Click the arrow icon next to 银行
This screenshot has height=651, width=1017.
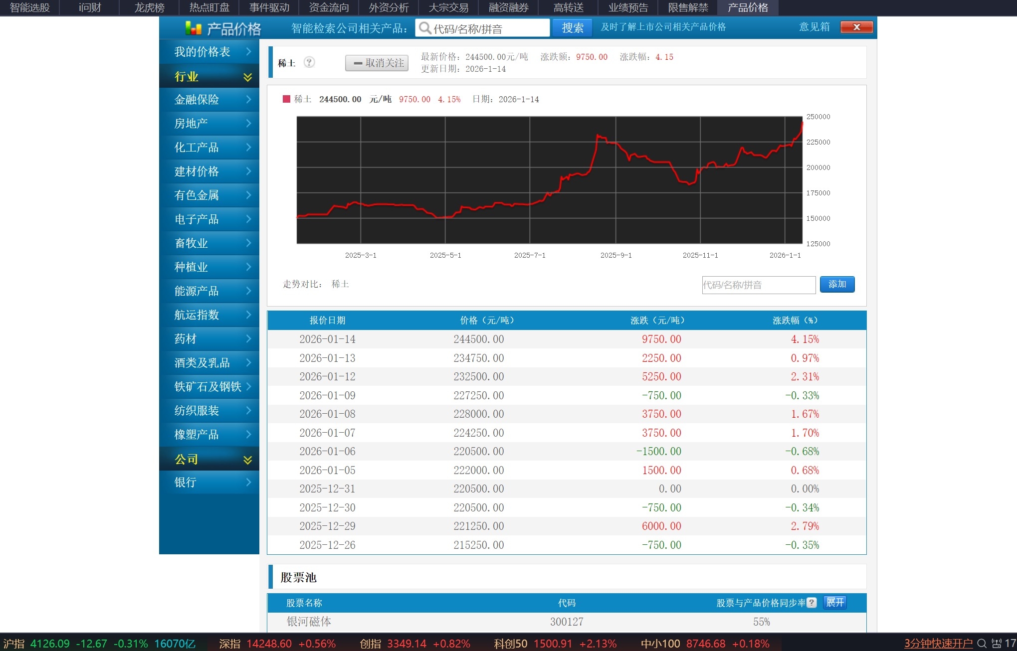[248, 482]
